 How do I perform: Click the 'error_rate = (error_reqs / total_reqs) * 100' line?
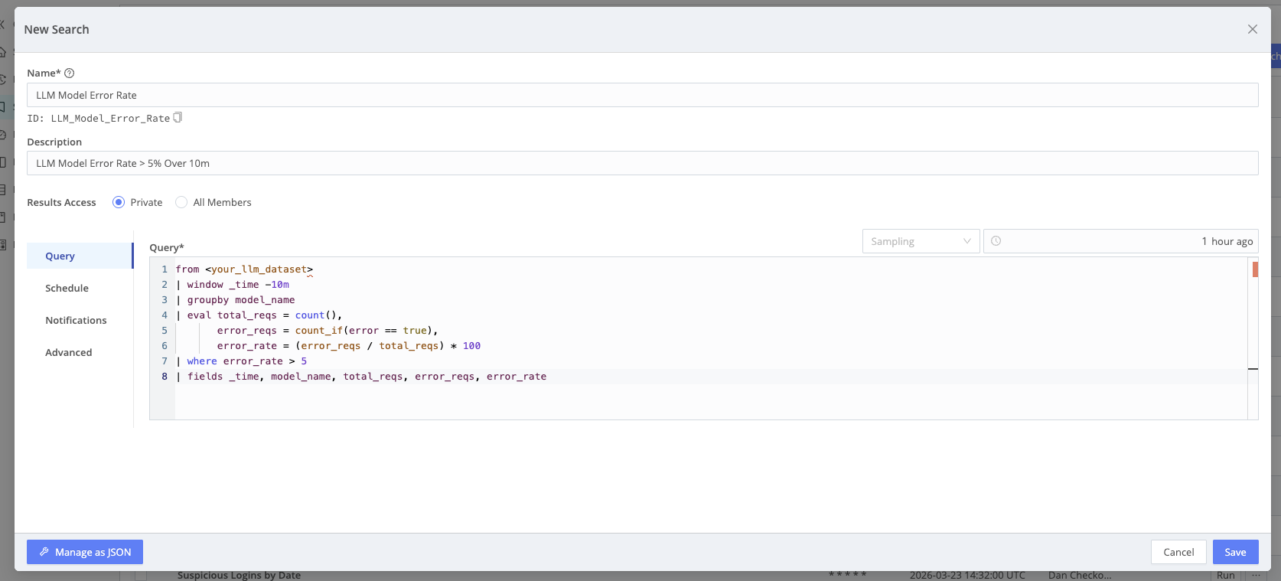point(348,346)
